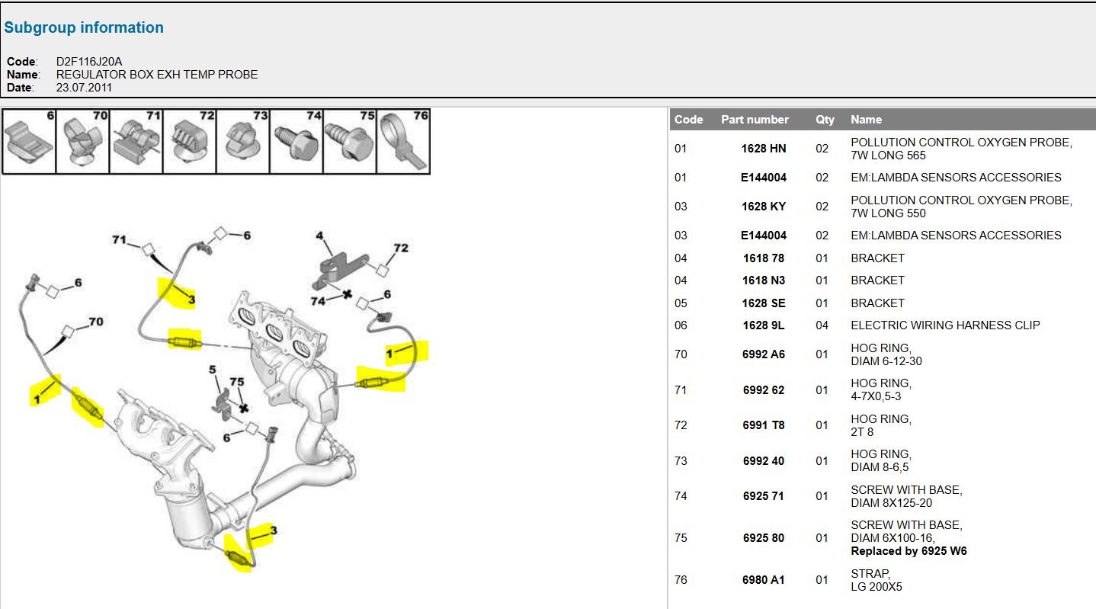This screenshot has width=1096, height=609.
Task: Choose the hog ring thumbnail numbered 72
Action: pyautogui.click(x=189, y=142)
